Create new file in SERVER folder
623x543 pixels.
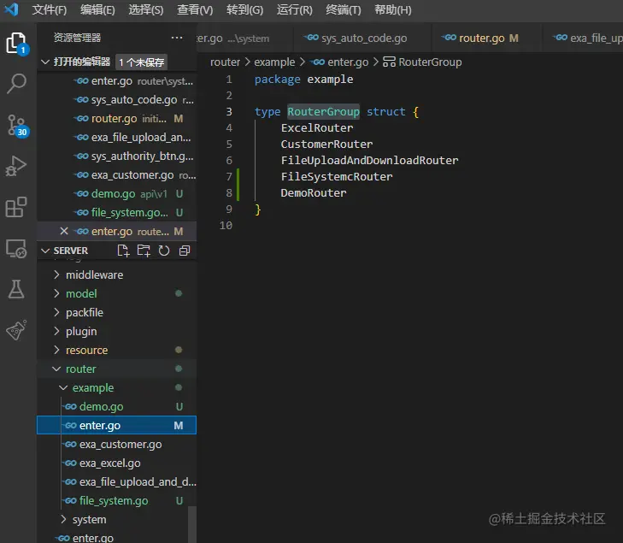click(x=123, y=251)
